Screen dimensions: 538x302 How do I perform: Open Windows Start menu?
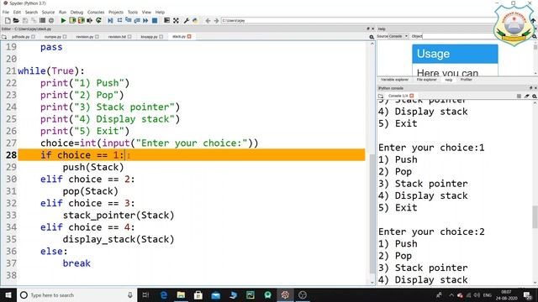pyautogui.click(x=8, y=294)
